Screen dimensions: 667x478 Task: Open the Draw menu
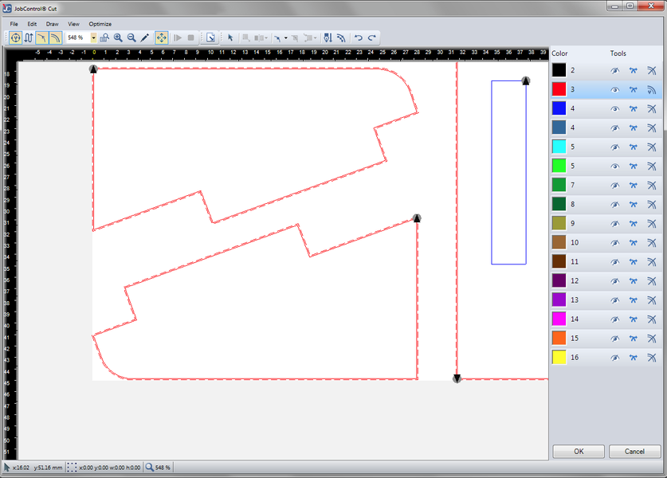53,24
